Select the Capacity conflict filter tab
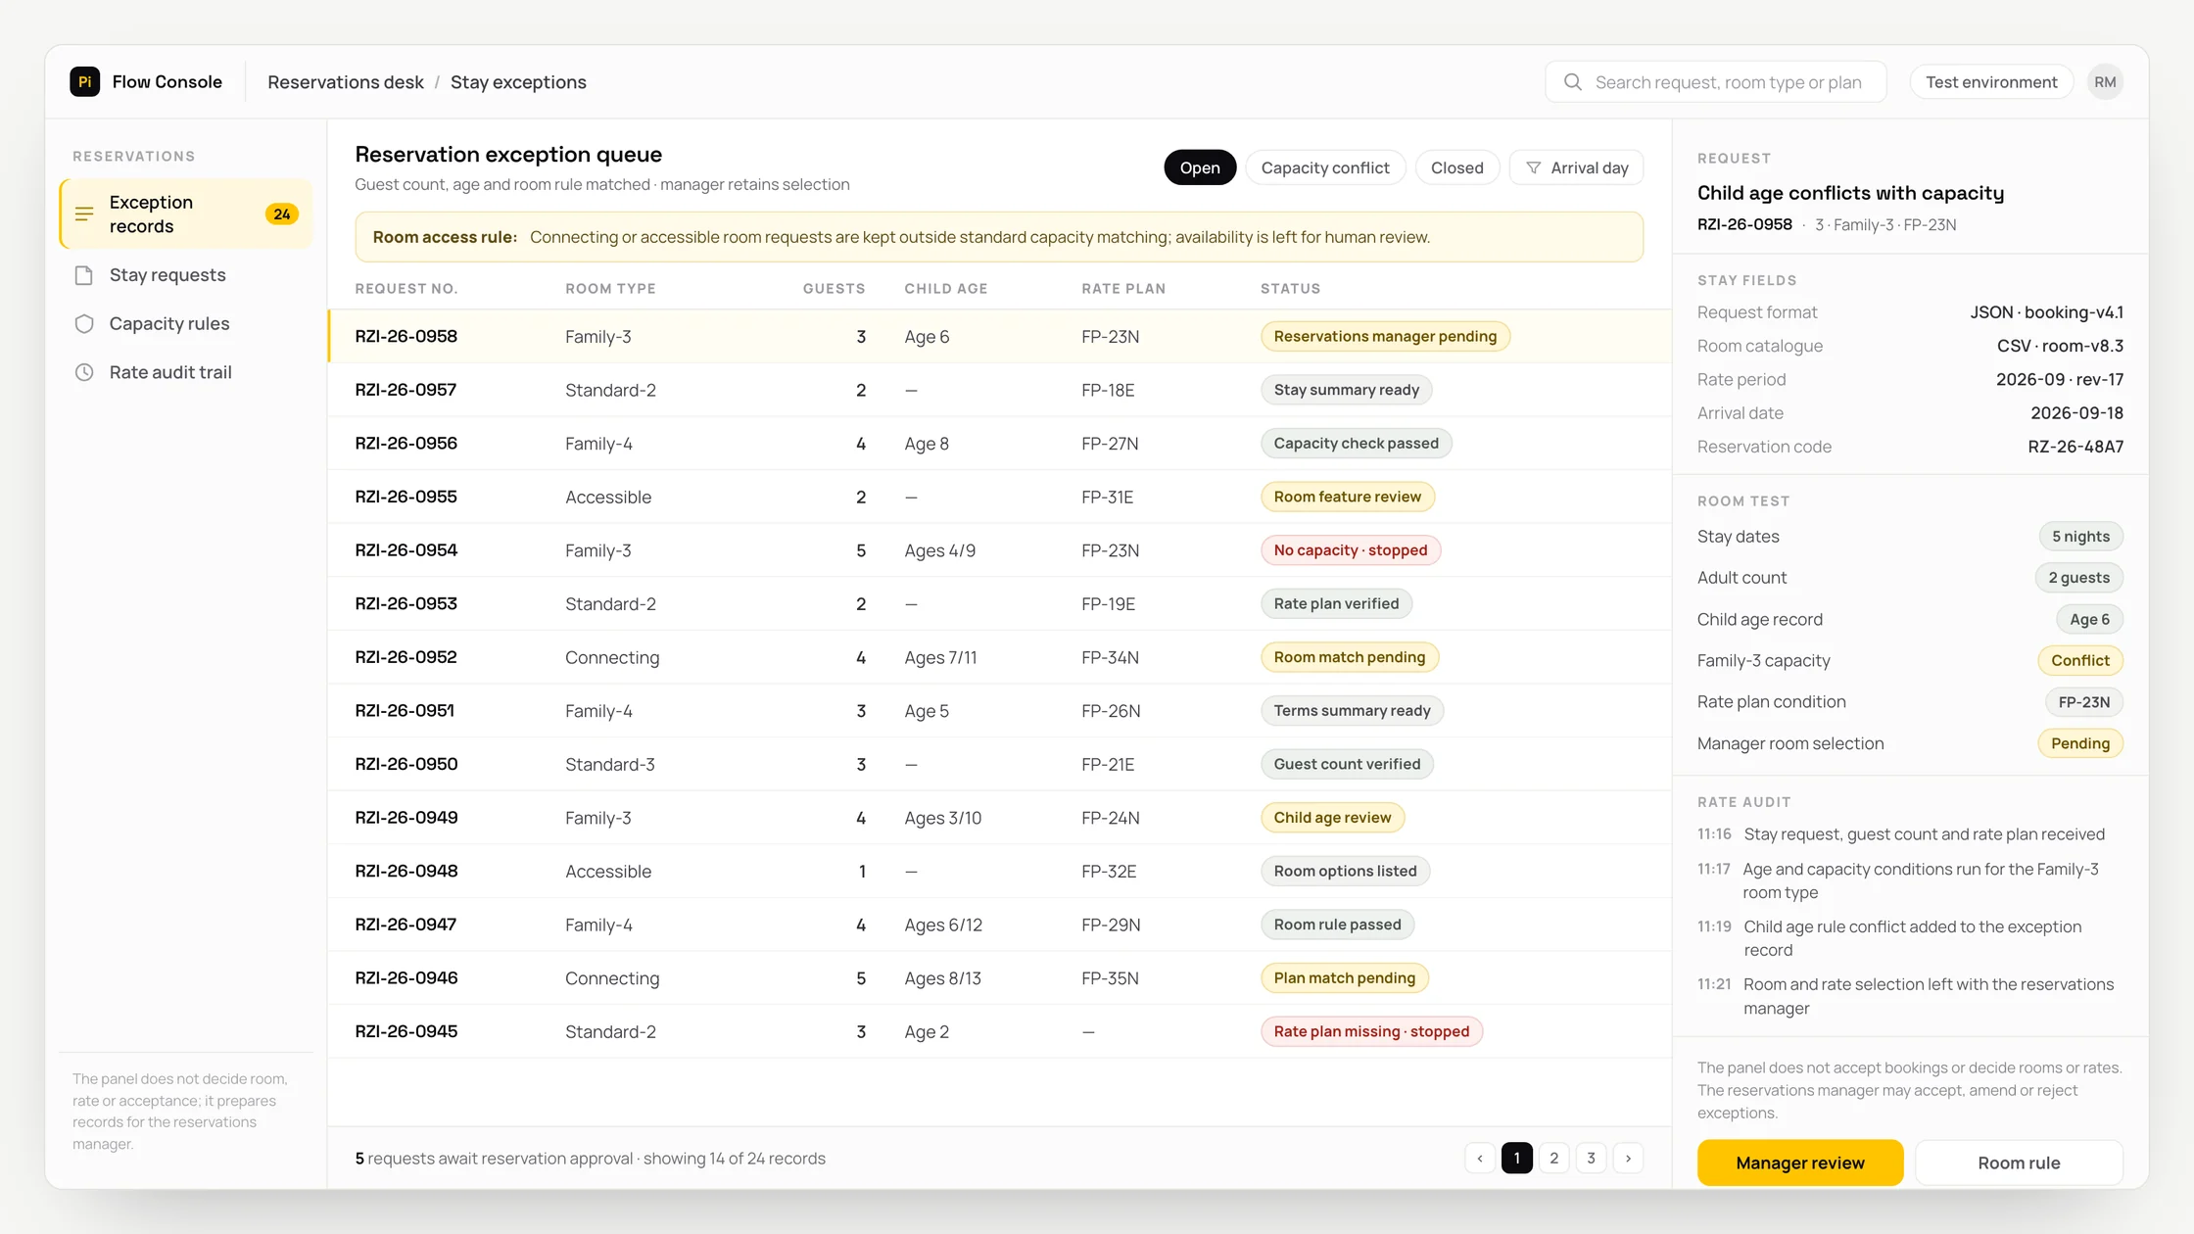The image size is (2194, 1234). (x=1325, y=168)
